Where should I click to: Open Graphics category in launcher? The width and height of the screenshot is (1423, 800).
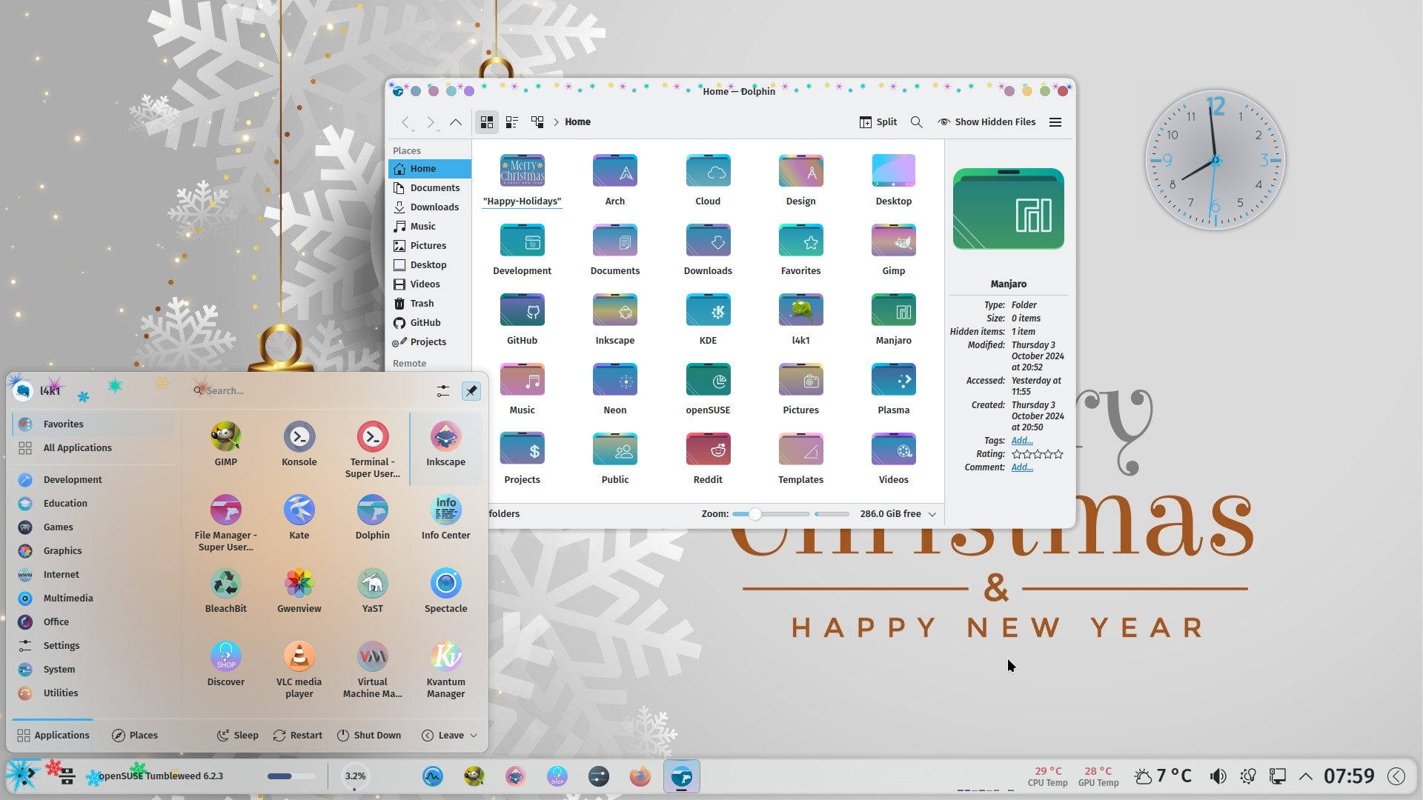93,551
